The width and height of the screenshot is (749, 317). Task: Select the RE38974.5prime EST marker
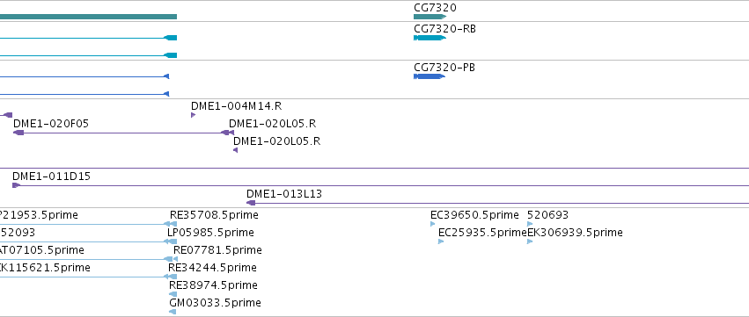point(173,294)
